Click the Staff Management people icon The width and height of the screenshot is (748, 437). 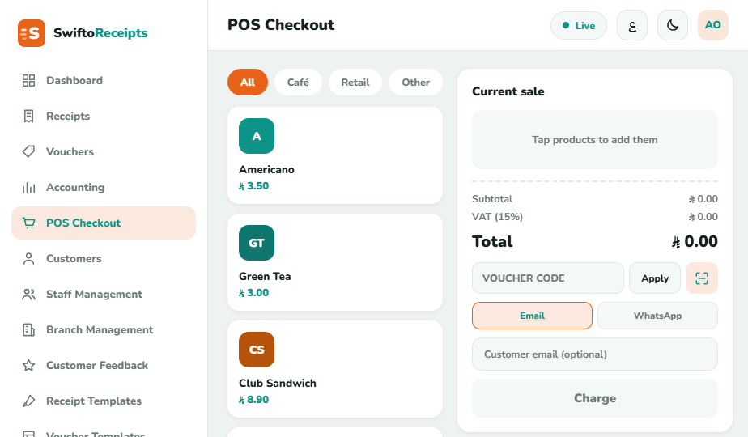pyautogui.click(x=28, y=295)
